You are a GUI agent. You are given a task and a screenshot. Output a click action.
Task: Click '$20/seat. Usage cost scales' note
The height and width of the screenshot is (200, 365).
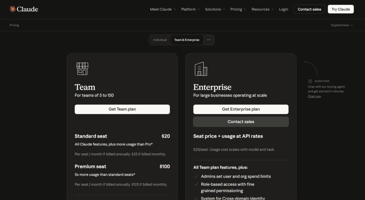pyautogui.click(x=234, y=149)
